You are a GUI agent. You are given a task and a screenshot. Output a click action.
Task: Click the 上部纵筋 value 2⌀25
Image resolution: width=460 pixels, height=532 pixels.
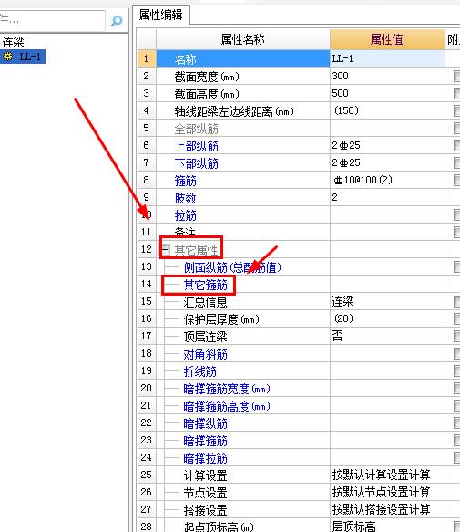(346, 146)
